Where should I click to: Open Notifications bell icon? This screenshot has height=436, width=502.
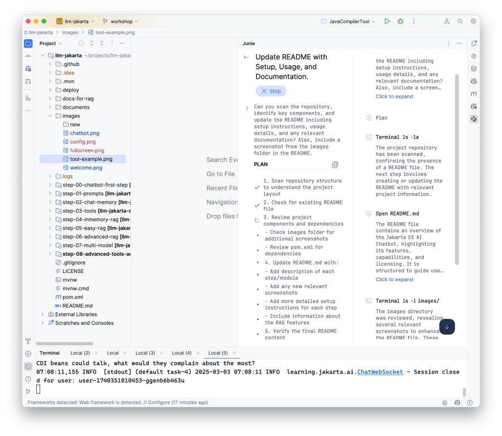[474, 44]
